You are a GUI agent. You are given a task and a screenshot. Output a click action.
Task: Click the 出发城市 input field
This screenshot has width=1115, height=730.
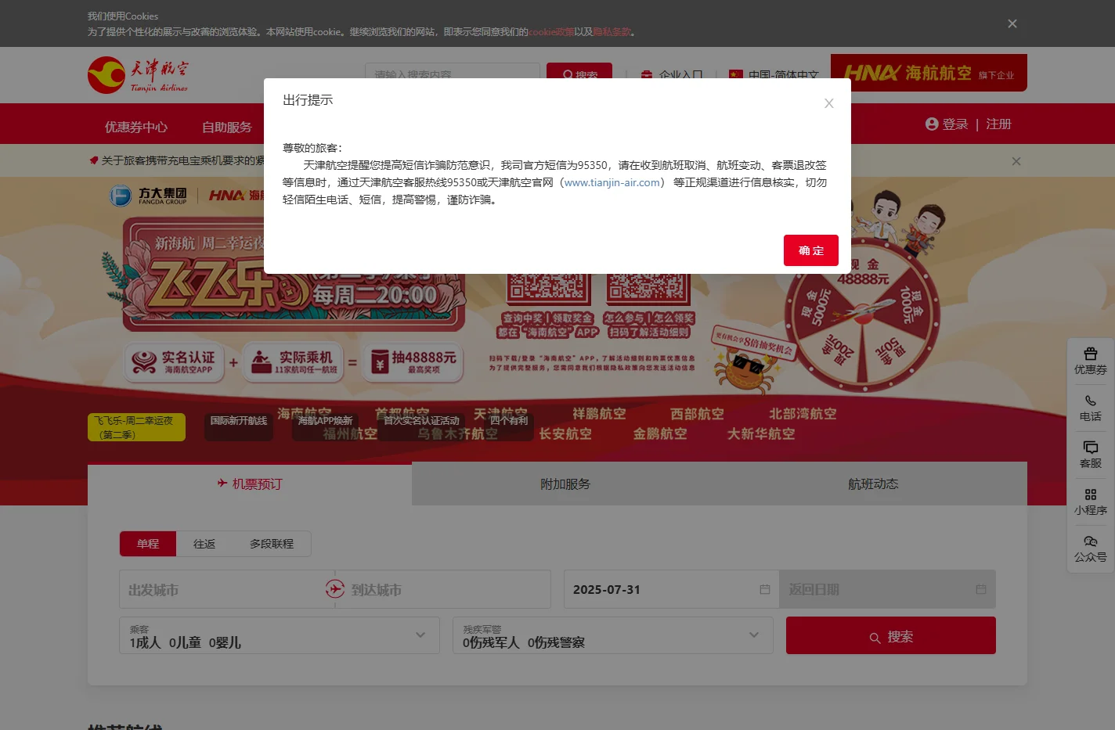222,589
